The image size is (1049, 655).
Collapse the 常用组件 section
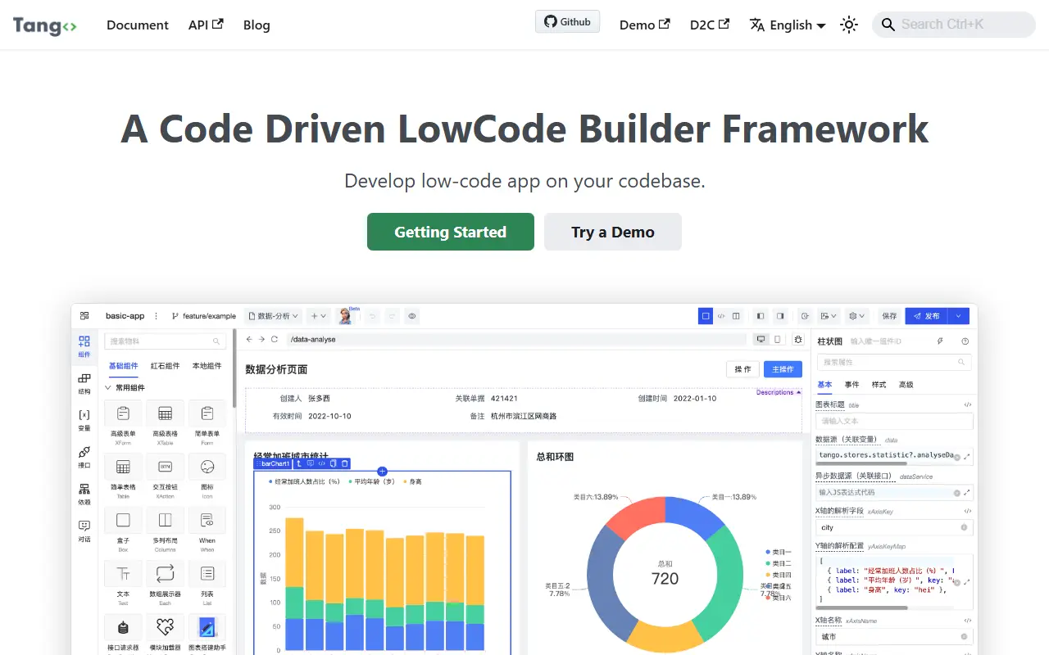pyautogui.click(x=125, y=388)
